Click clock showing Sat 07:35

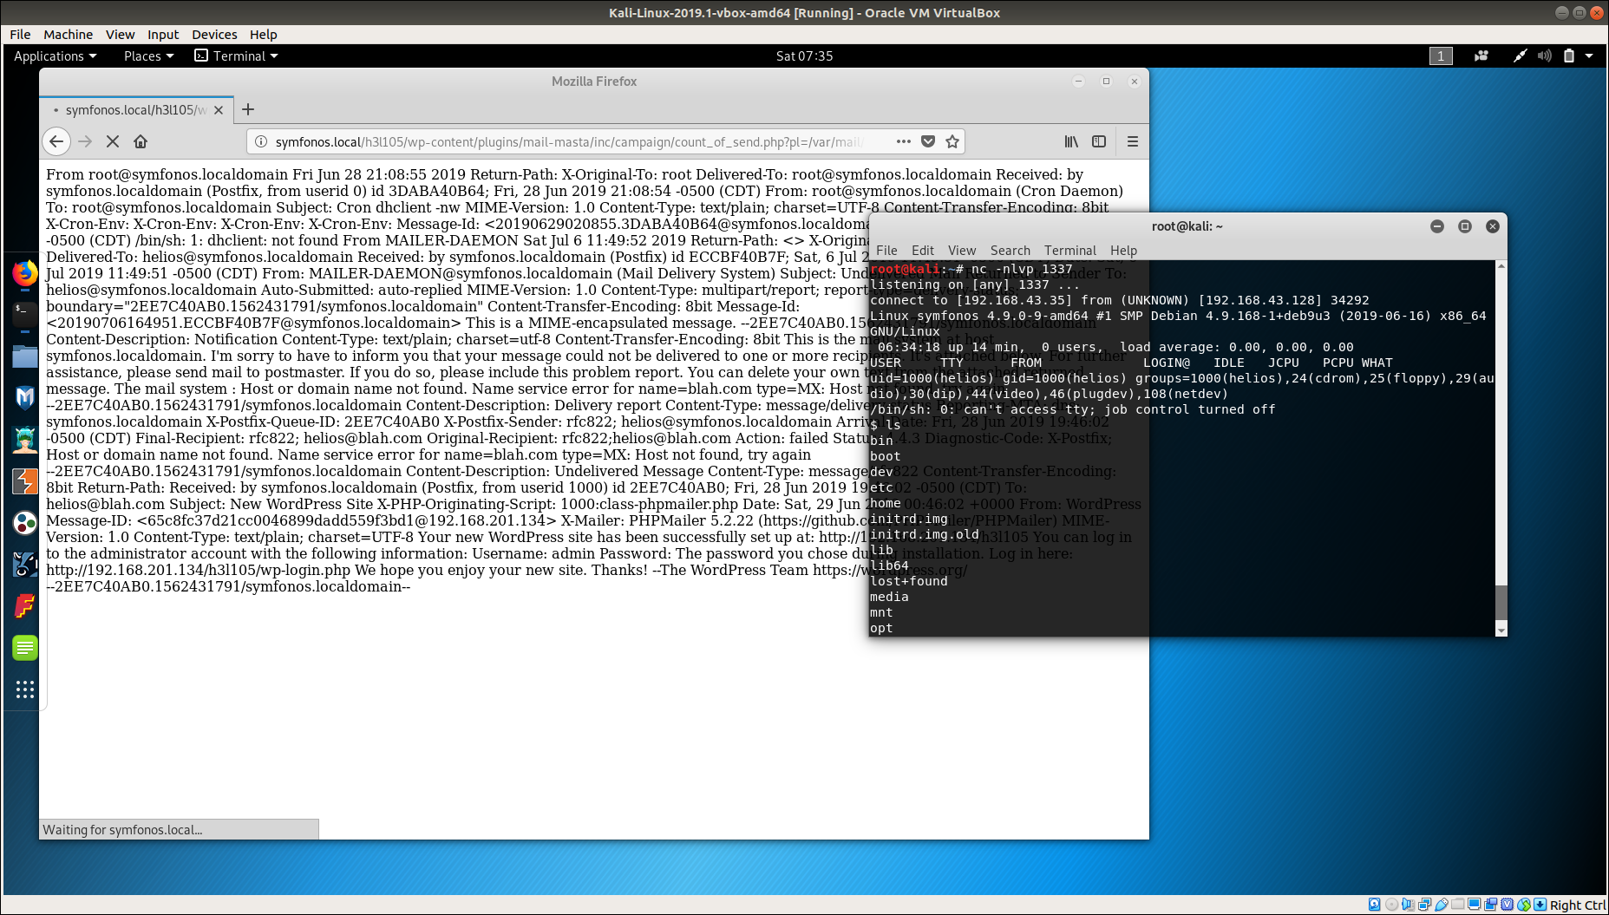coord(804,56)
